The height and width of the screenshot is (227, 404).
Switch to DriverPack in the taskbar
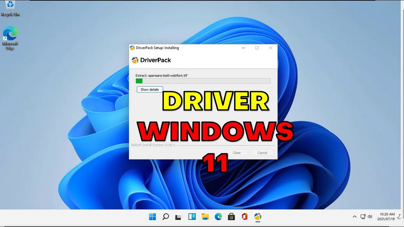[x=258, y=217]
